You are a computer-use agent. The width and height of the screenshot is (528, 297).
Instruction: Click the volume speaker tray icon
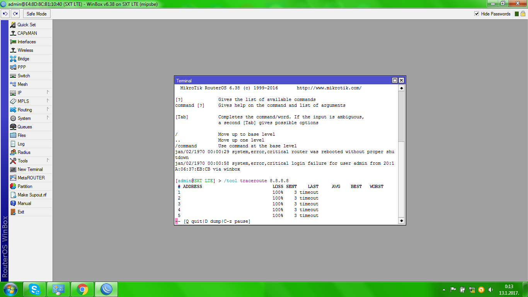[x=491, y=290]
